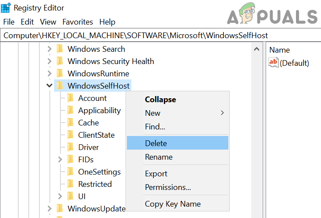Open the View menu
This screenshot has width=321, height=218.
click(48, 21)
